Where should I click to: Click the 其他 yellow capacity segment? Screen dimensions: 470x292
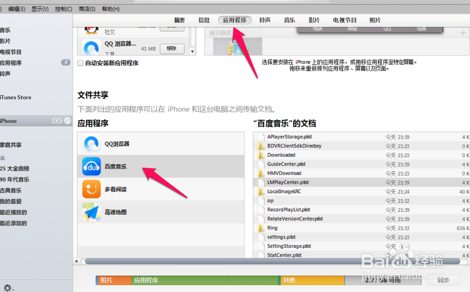(312, 280)
